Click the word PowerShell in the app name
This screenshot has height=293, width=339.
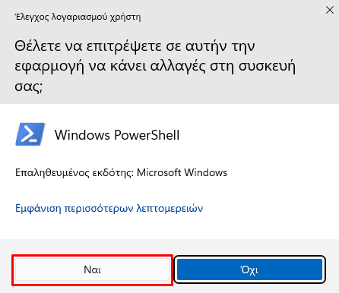(147, 134)
